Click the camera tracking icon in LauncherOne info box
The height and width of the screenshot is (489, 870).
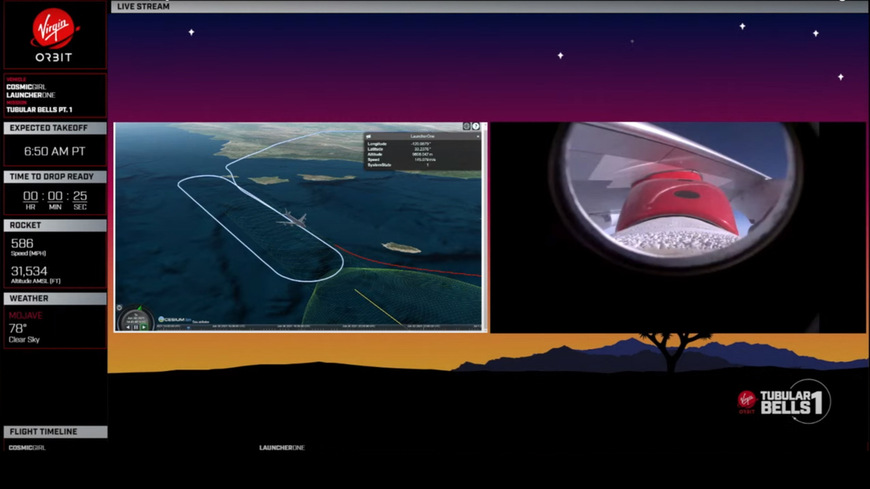tap(369, 136)
